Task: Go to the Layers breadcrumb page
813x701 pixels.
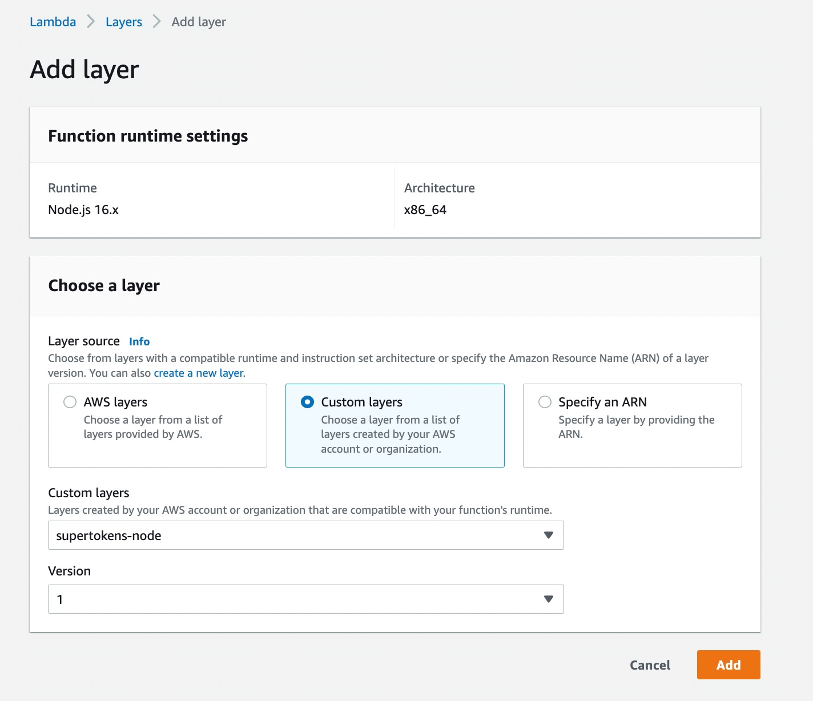Action: pyautogui.click(x=123, y=22)
